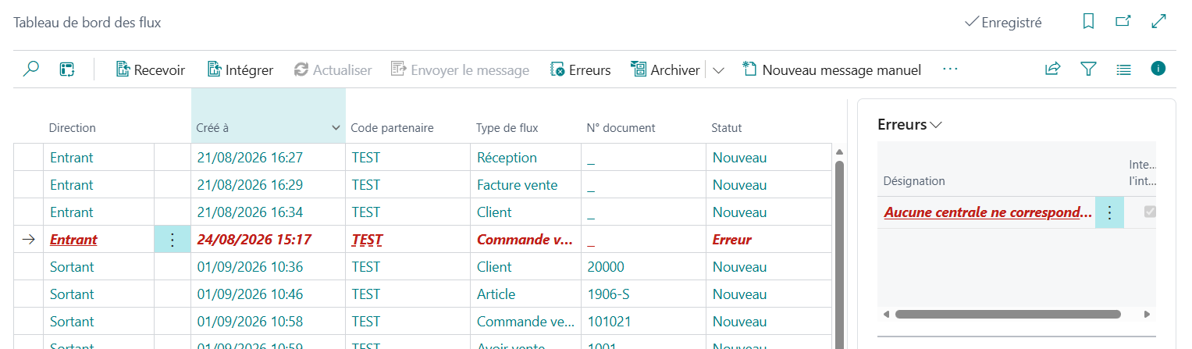Screen dimensions: 1192x349
Task: Click the Type de flux column header
Action: click(x=507, y=128)
